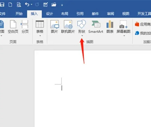151x127 pixels.
Task: Expand the undo history dropdown arrow
Action: (32, 5)
